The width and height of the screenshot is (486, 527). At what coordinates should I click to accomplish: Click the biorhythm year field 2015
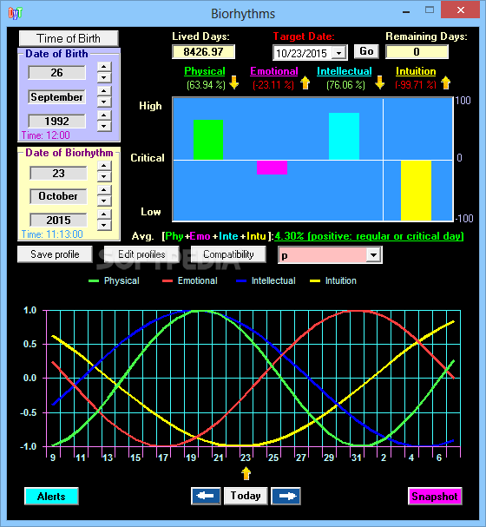pyautogui.click(x=58, y=221)
